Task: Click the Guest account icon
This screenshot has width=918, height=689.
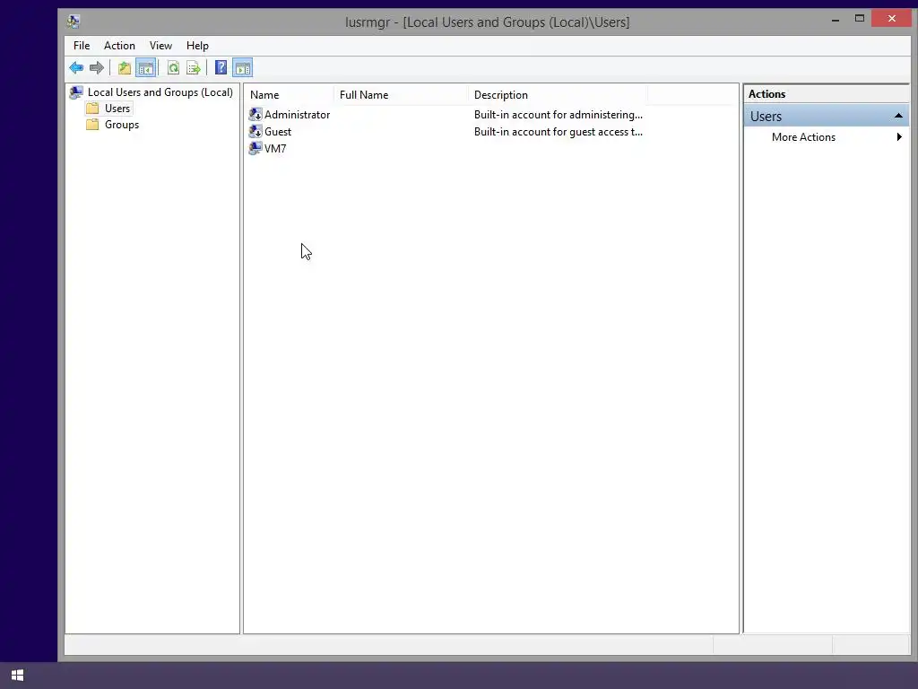Action: coord(255,131)
